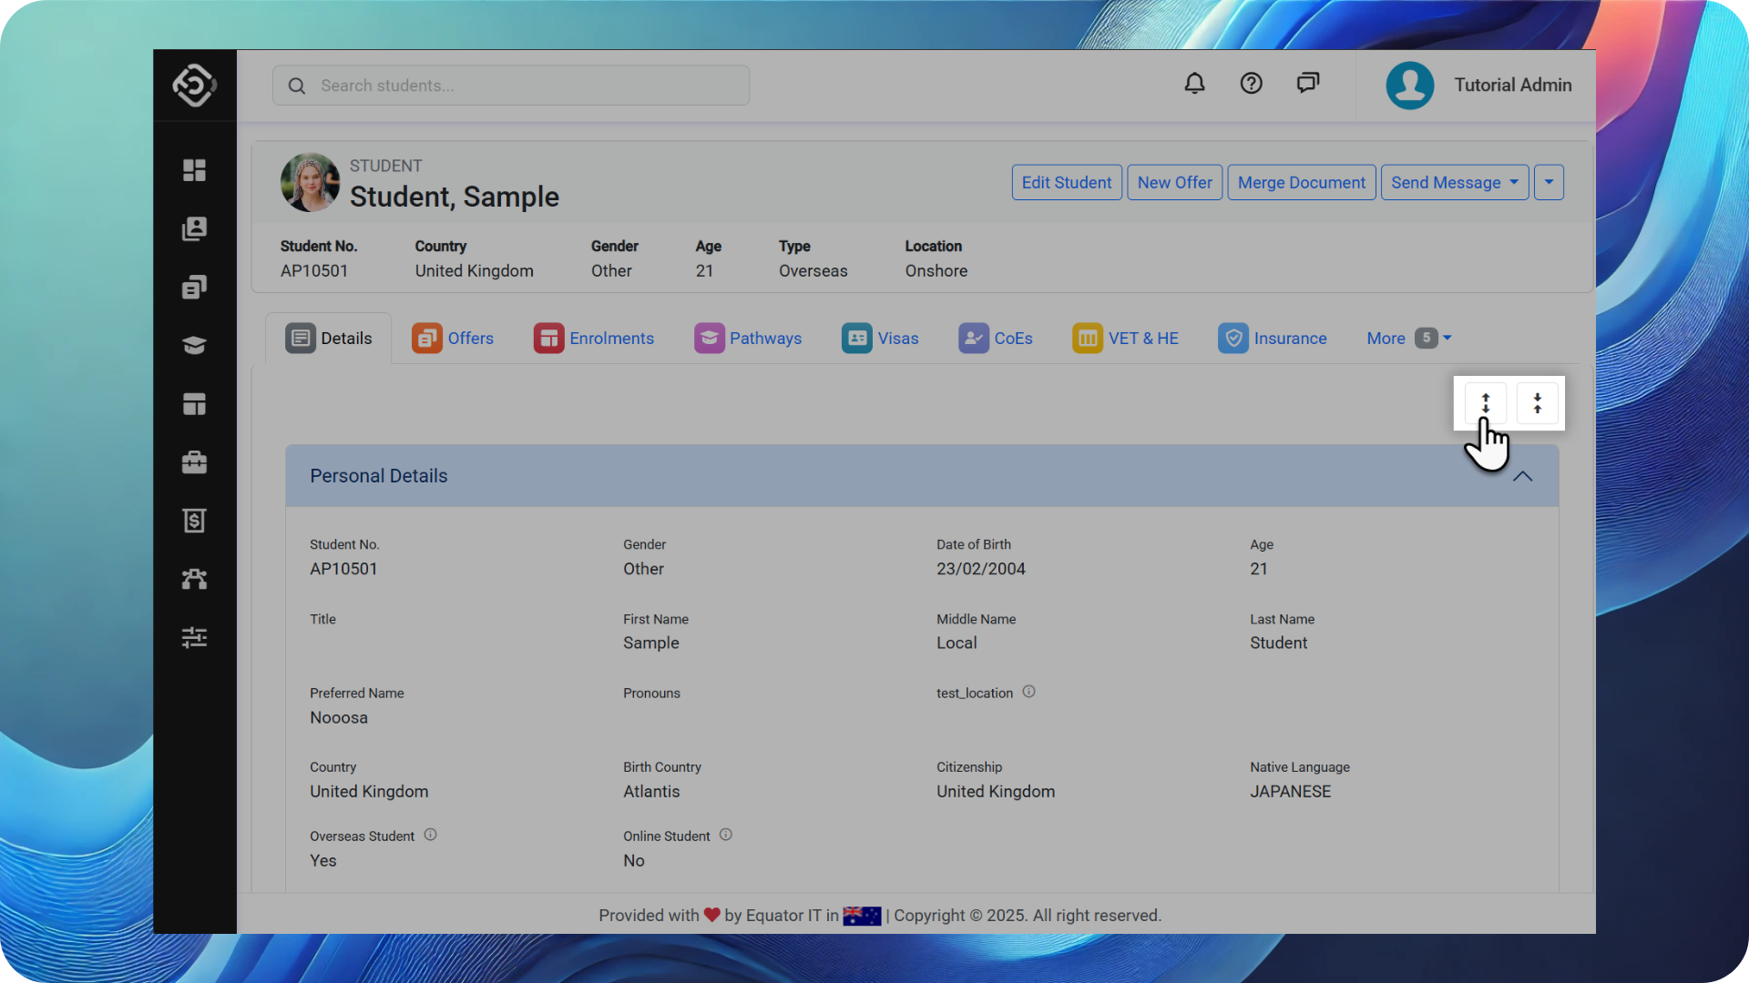Click the dollar invoice sidebar icon
The image size is (1749, 983).
point(194,521)
